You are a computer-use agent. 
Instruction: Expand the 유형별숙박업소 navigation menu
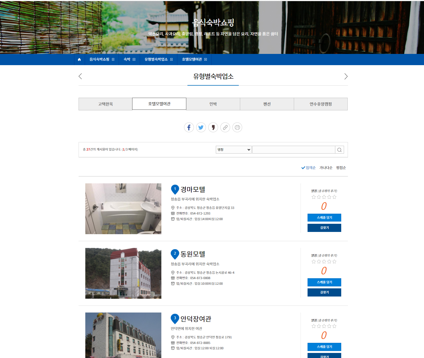(x=159, y=60)
